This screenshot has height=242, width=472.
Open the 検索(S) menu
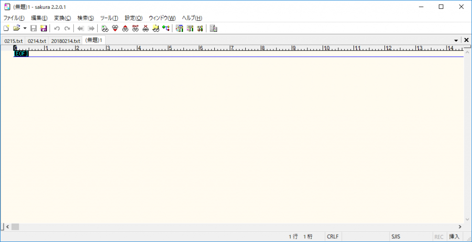pyautogui.click(x=85, y=18)
